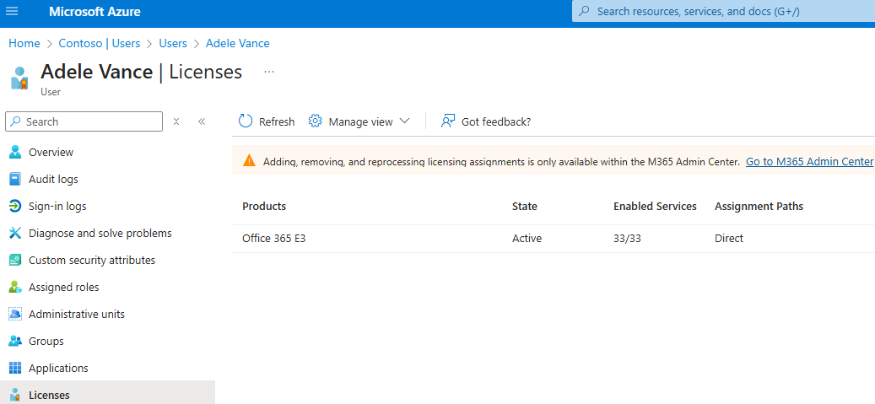Viewport: 875px width, 404px height.
Task: Click the Overview icon in sidebar
Action: pyautogui.click(x=15, y=153)
